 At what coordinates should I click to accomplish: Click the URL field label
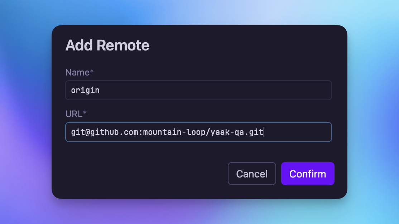coord(74,114)
